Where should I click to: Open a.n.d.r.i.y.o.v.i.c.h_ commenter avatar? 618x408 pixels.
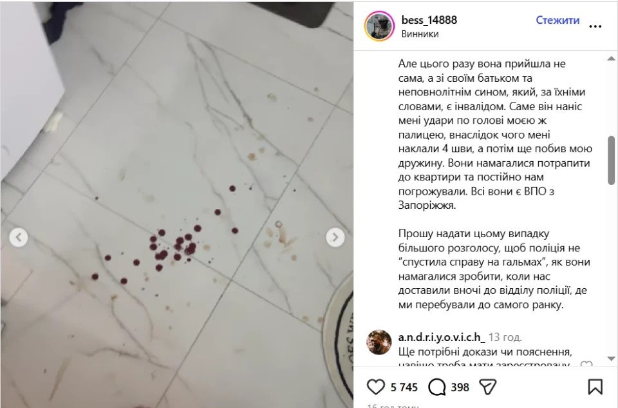[x=379, y=342]
